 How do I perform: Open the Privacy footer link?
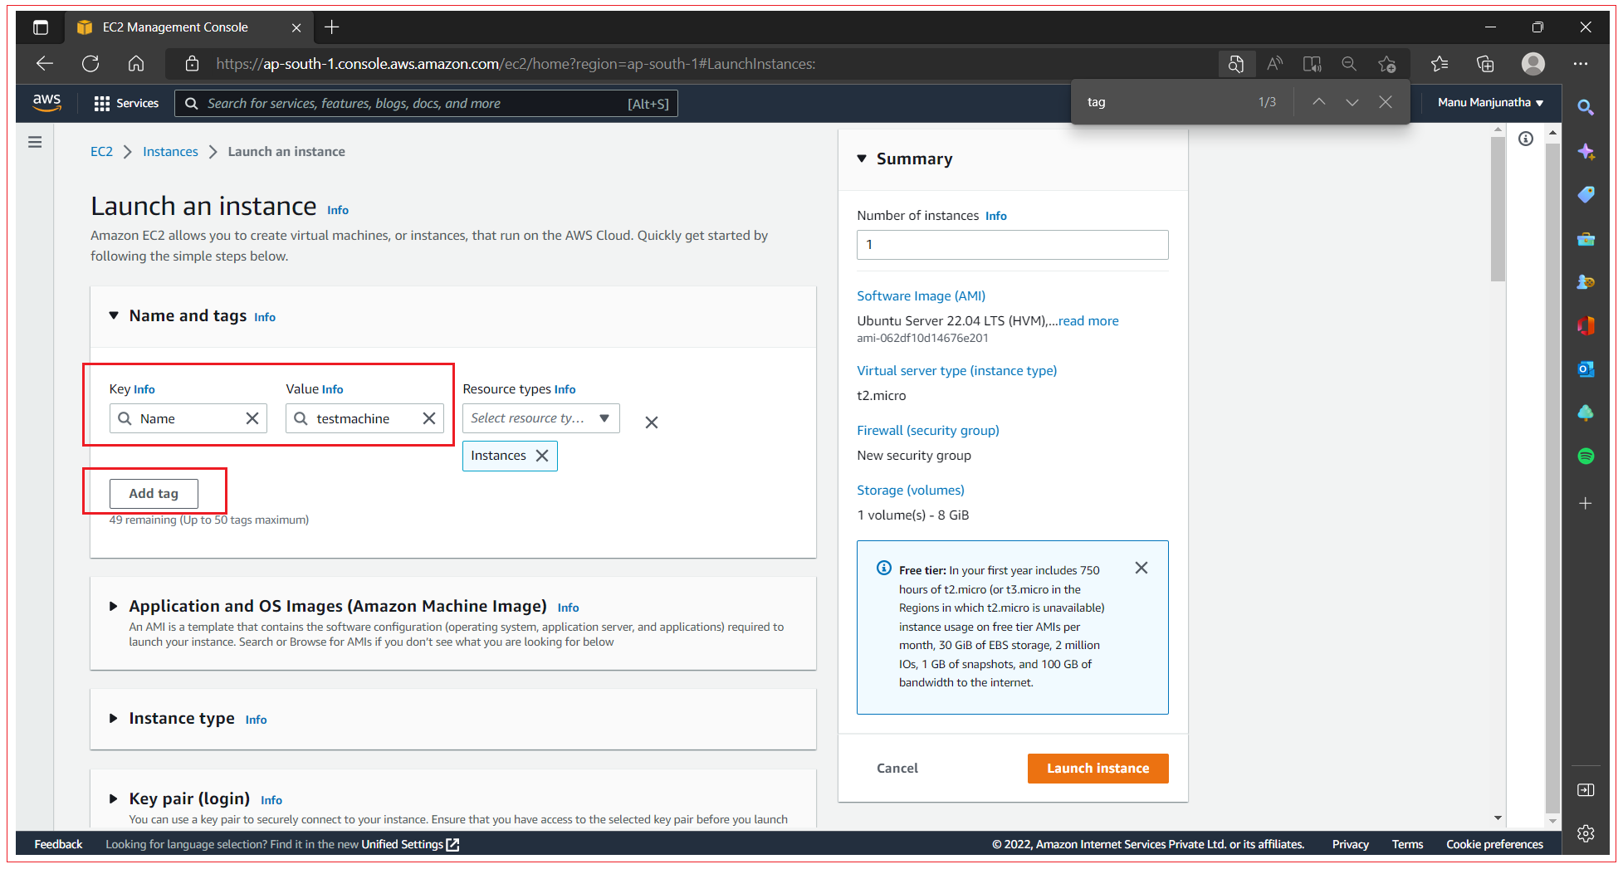pos(1351,844)
